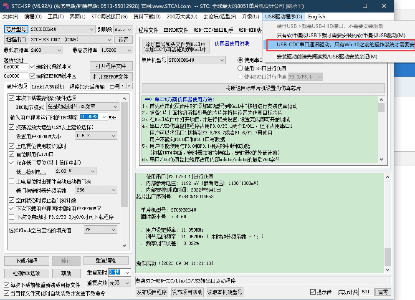The width and height of the screenshot is (415, 300).
Task: Click the 芯片型号 button
Action: pos(16,29)
